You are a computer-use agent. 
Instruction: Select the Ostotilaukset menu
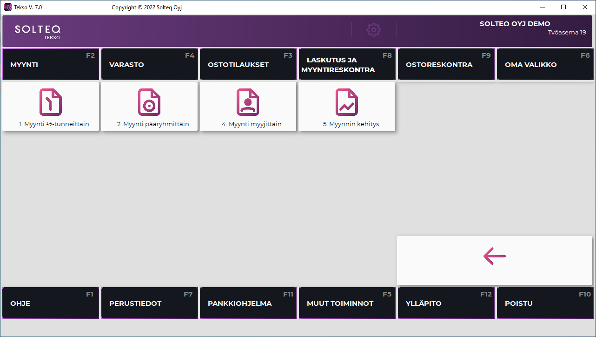pyautogui.click(x=248, y=65)
